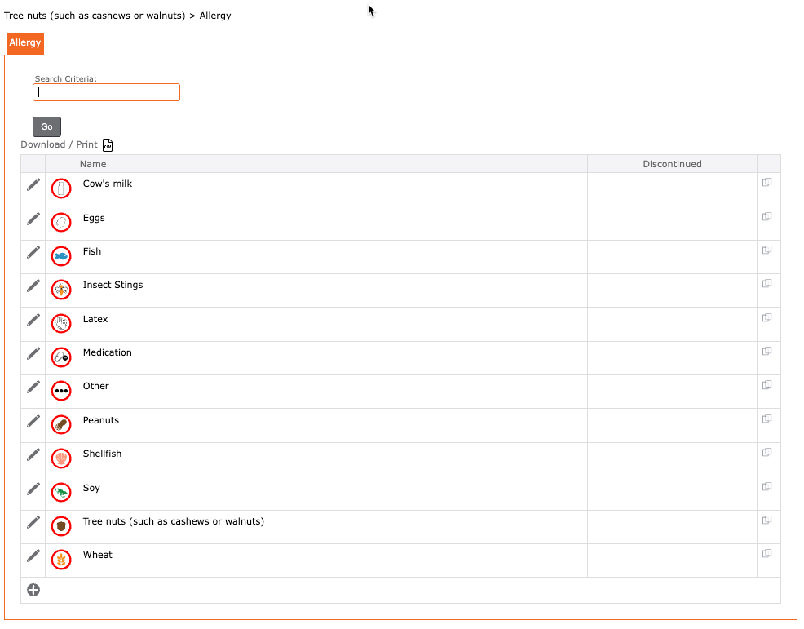804x629 pixels.
Task: Edit the Wheat allergy entry
Action: 33,555
